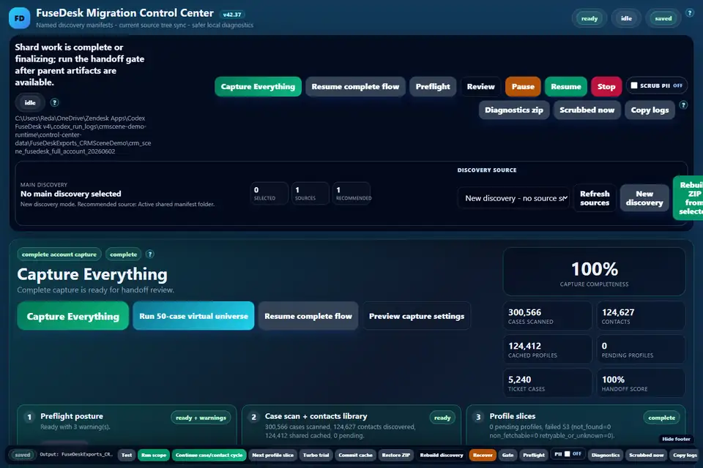The image size is (703, 468).
Task: Click the complete badge on Profile slices card
Action: point(661,418)
